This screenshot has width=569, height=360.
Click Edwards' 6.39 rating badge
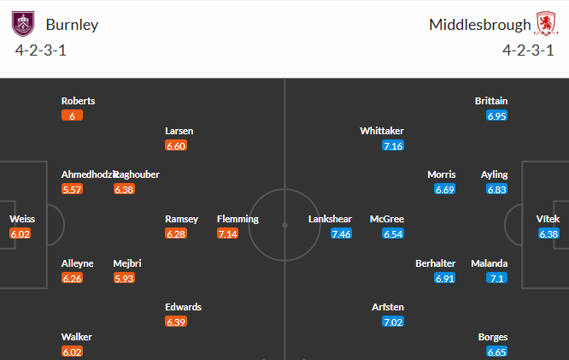176,322
